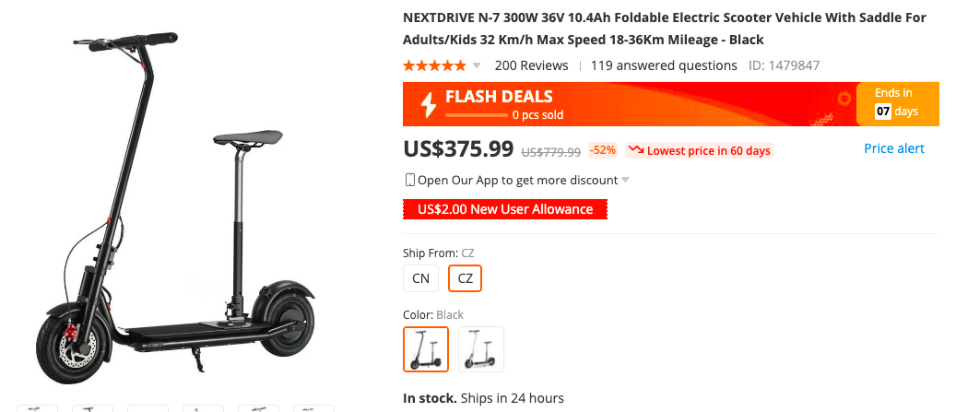956x412 pixels.
Task: Click the five-star rating icons
Action: point(434,65)
